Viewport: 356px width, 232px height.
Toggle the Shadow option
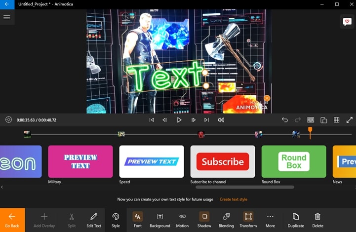point(204,220)
